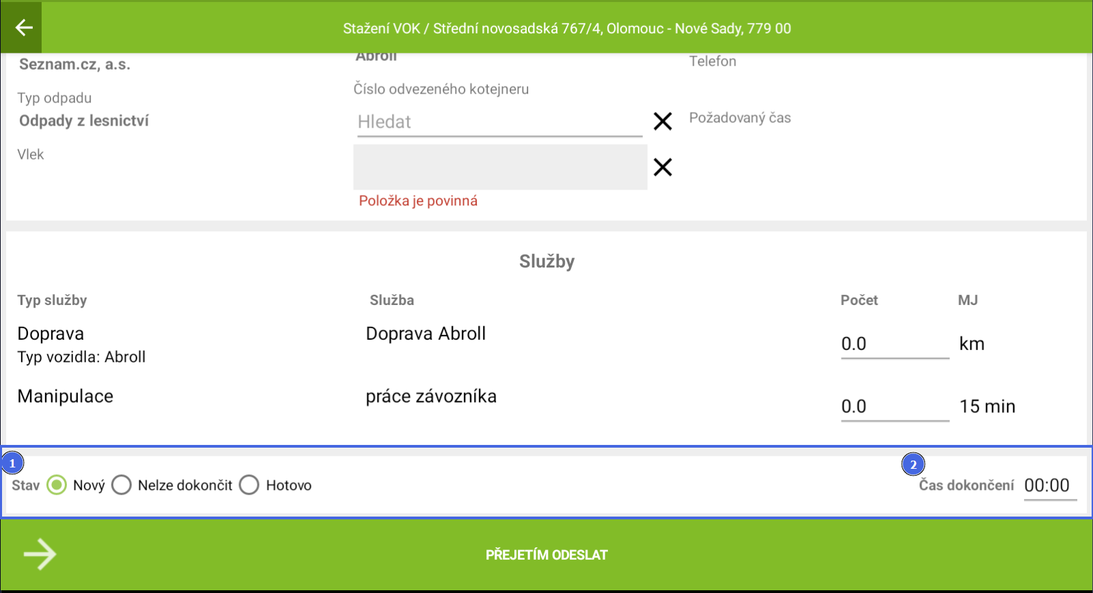The width and height of the screenshot is (1093, 593).
Task: Edit the práce závozníka count field
Action: pos(894,407)
